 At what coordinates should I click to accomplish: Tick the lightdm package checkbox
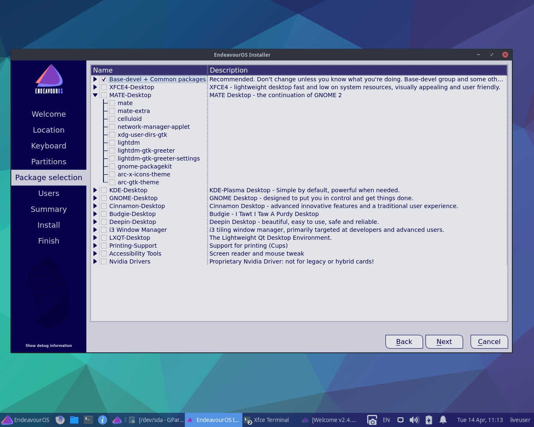pyautogui.click(x=112, y=143)
